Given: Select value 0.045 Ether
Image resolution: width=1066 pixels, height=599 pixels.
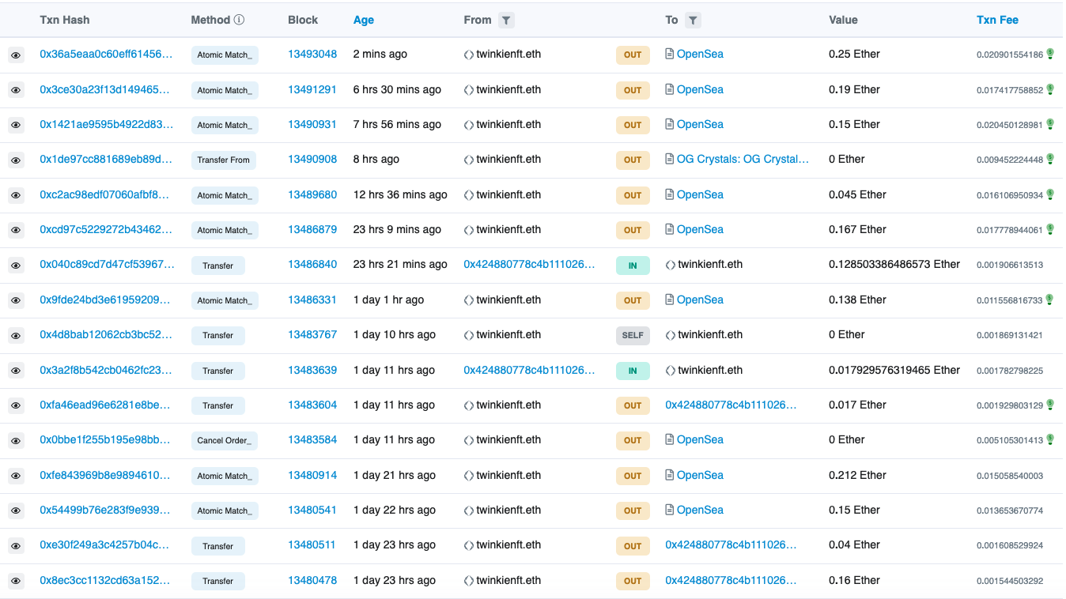Looking at the screenshot, I should (857, 194).
